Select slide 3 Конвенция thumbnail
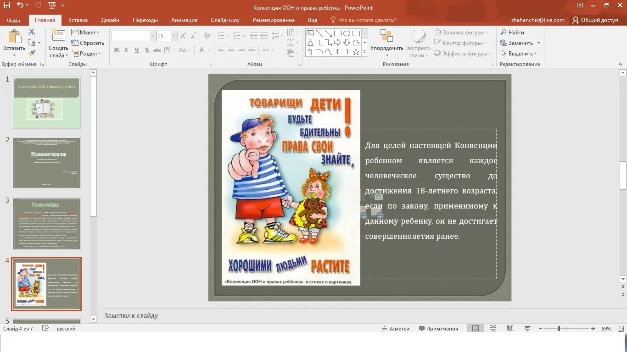This screenshot has width=627, height=352. point(46,224)
